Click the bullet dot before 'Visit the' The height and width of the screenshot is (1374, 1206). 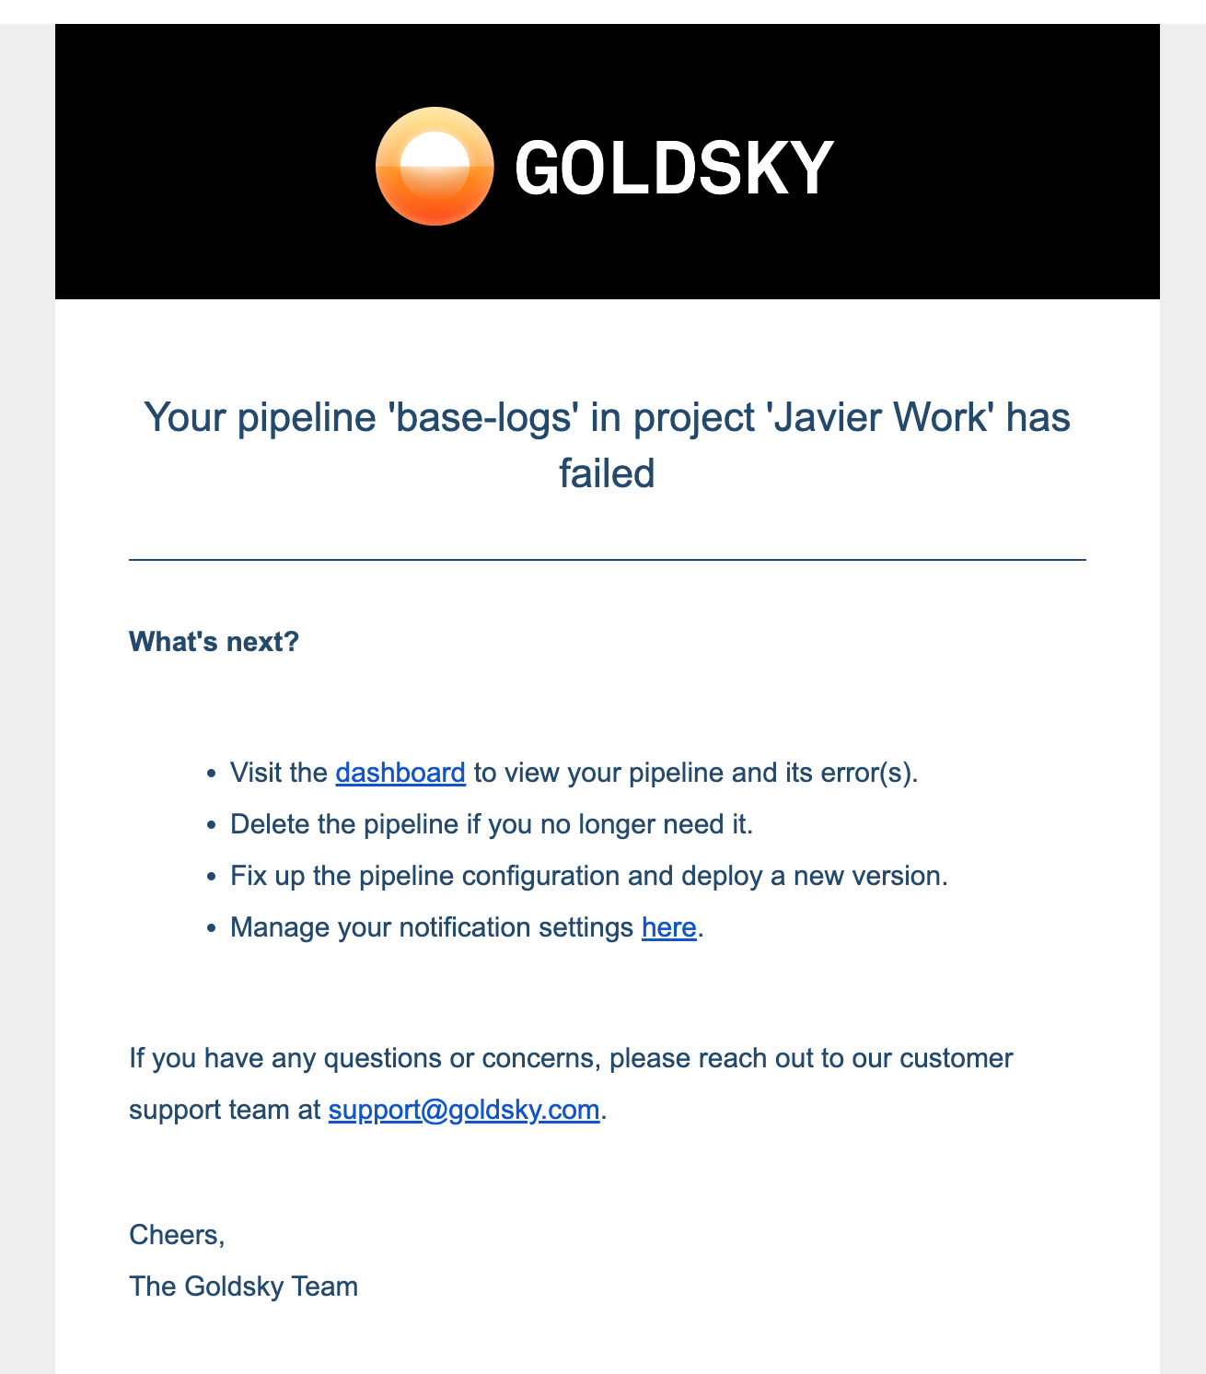point(212,774)
